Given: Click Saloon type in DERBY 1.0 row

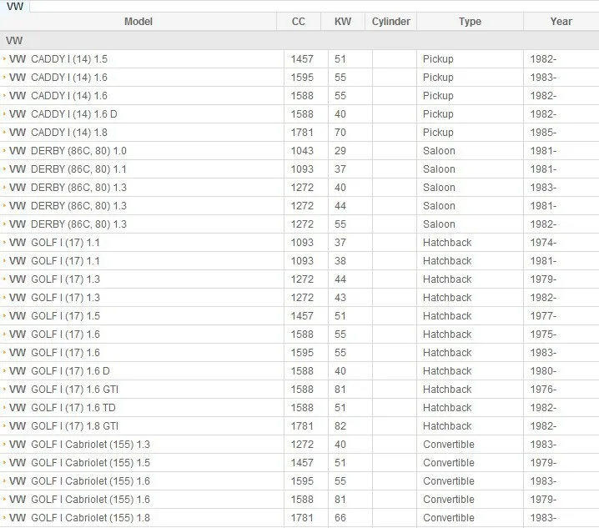Looking at the screenshot, I should point(439,151).
